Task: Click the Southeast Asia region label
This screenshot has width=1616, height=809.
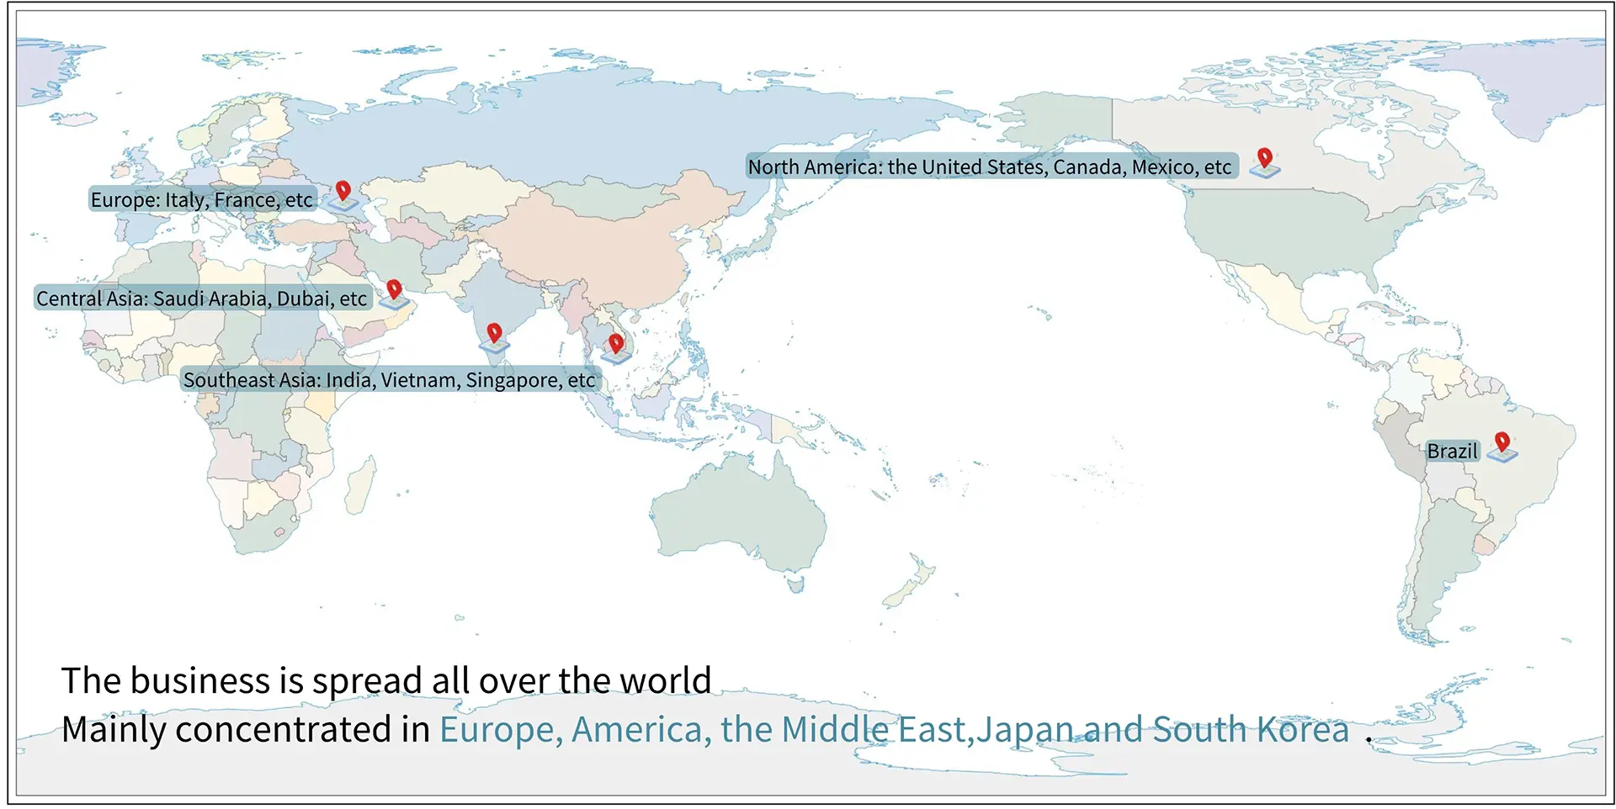Action: coord(389,380)
